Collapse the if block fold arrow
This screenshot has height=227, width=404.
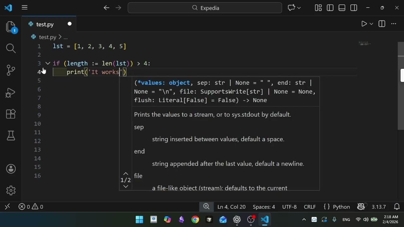48,63
